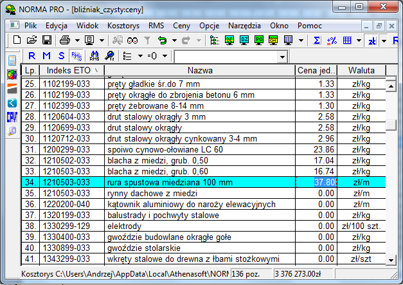Open dropdown arrow beside the printer icon
403x285 pixels.
point(76,40)
